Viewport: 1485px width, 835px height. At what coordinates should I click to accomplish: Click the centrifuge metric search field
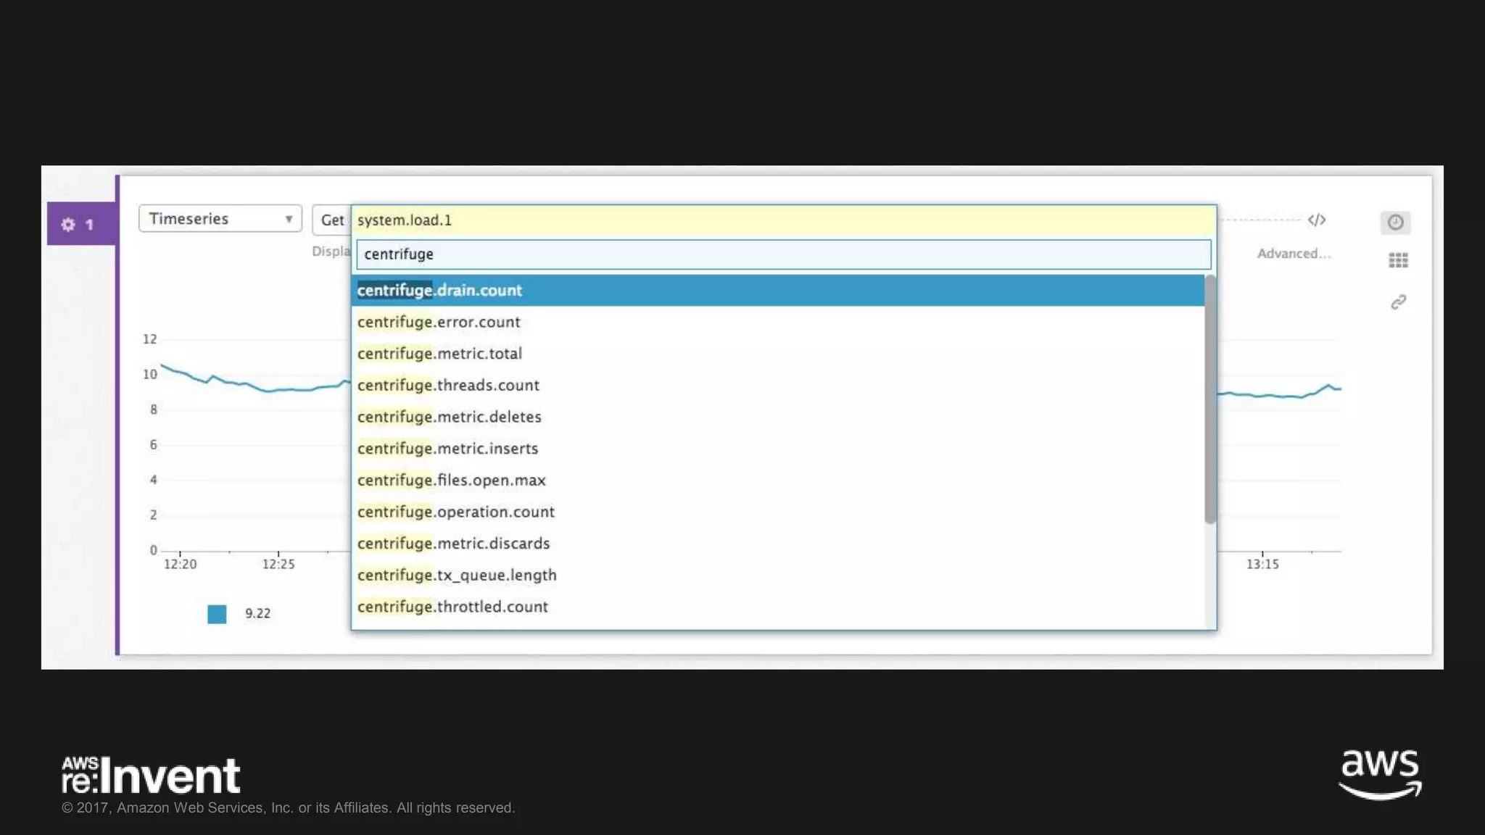pos(783,254)
